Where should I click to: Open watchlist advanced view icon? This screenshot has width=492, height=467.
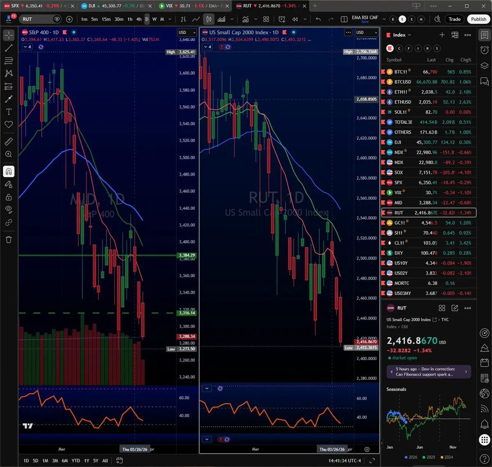coord(455,35)
